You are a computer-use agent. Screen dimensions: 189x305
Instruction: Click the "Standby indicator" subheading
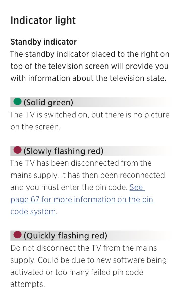(x=44, y=42)
